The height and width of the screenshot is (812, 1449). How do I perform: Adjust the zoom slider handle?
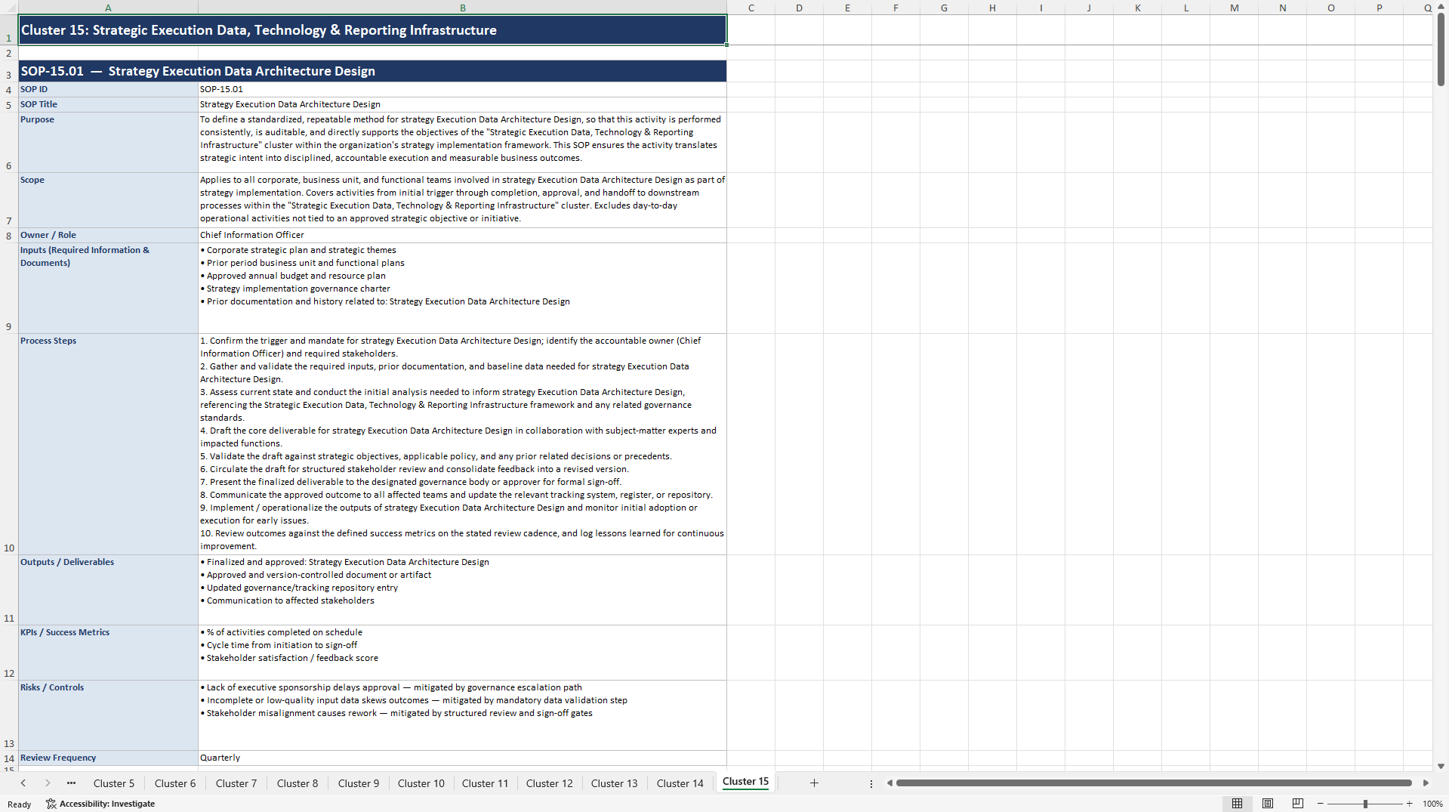1365,804
